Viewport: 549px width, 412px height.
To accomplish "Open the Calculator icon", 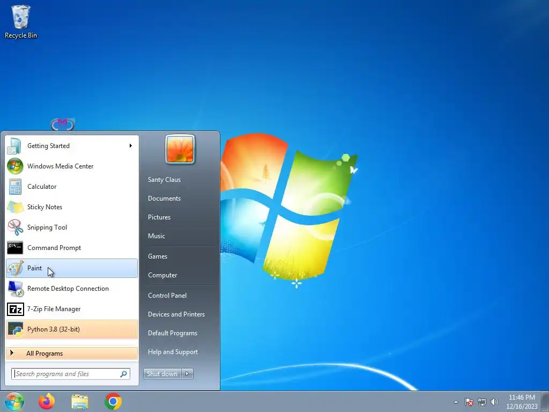I will click(x=15, y=187).
